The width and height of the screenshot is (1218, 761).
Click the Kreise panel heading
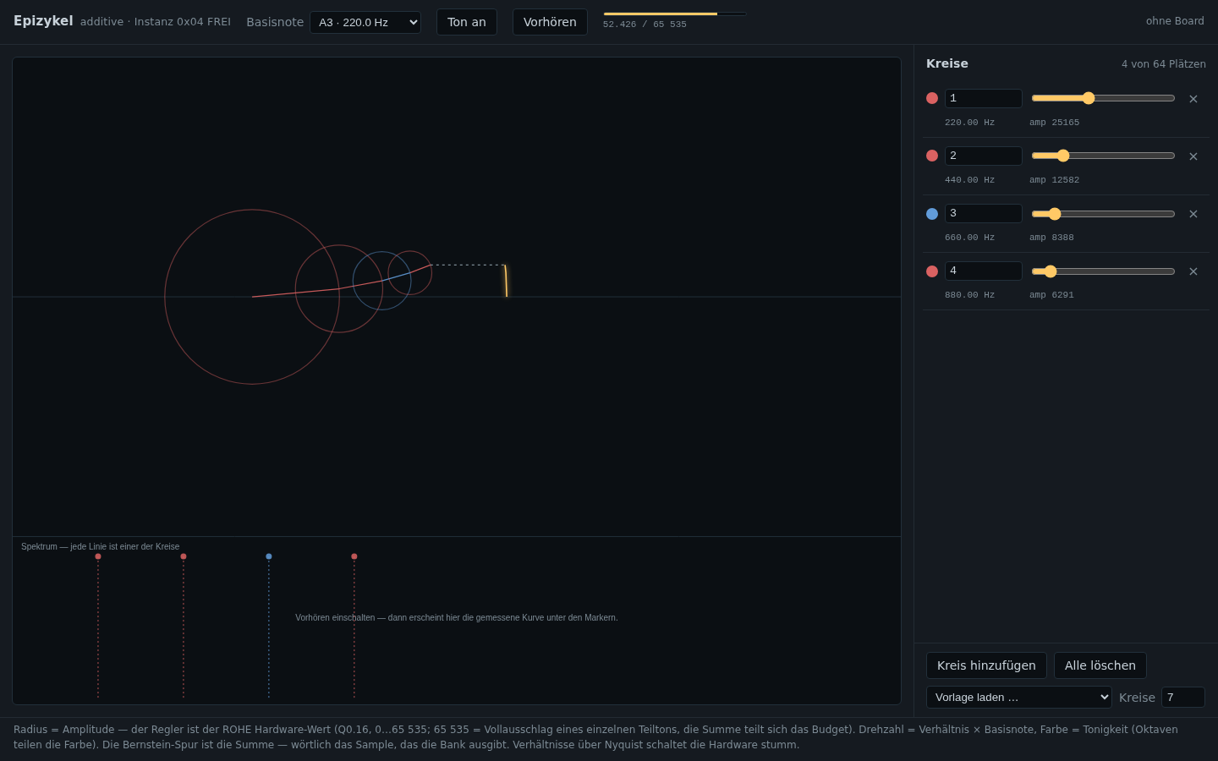pyautogui.click(x=947, y=63)
